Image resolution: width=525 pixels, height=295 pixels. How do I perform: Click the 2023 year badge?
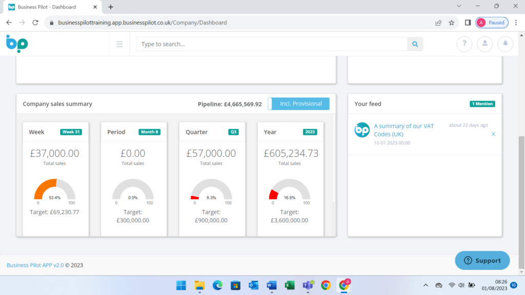point(310,132)
